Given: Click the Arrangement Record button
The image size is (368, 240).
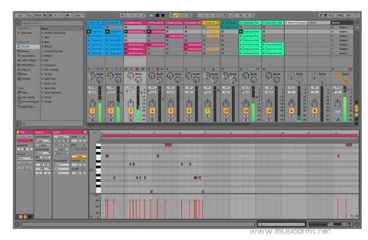Looking at the screenshot, I should (x=163, y=15).
